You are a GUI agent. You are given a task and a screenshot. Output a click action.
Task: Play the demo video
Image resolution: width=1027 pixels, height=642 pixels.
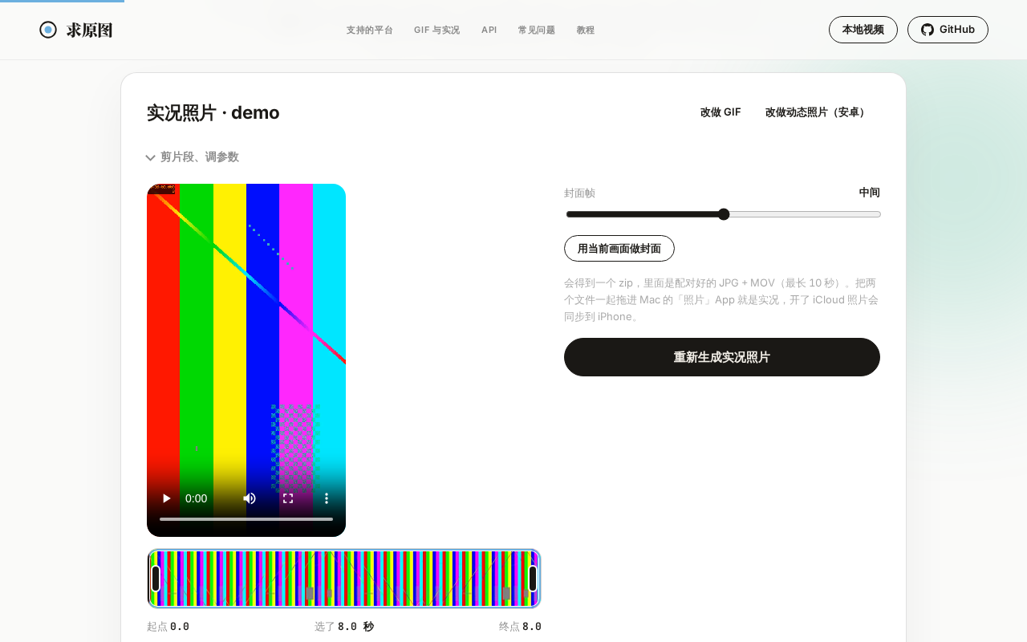166,498
